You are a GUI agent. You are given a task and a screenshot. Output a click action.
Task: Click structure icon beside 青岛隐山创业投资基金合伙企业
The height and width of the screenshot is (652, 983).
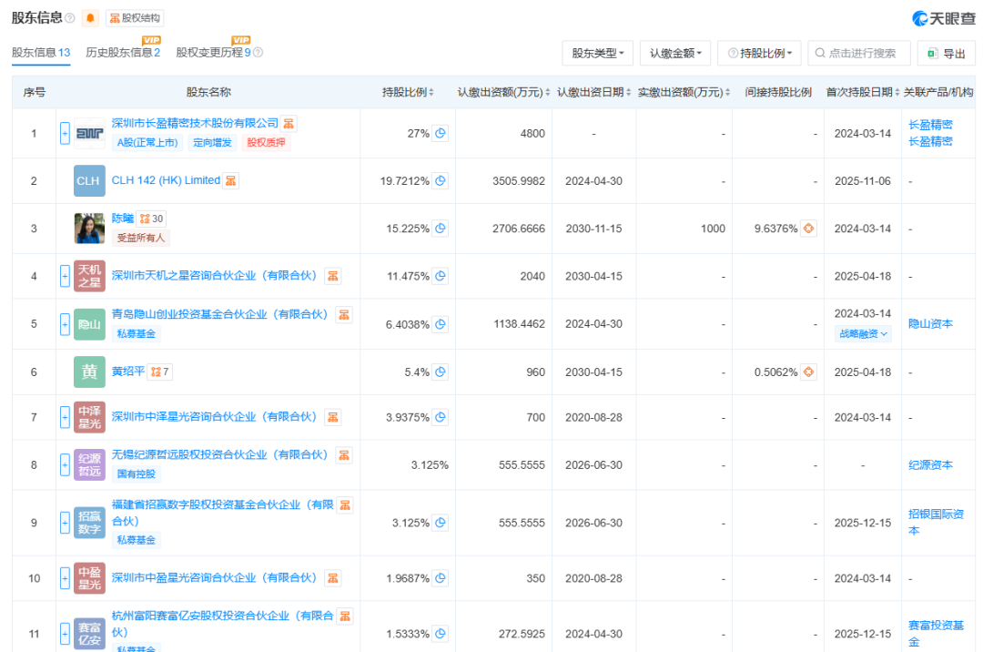tap(344, 315)
